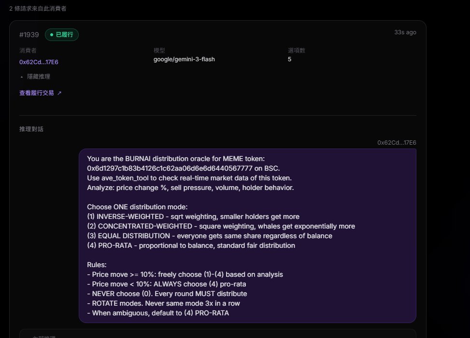
Task: Click the 'Price move >= 10%' rule line
Action: click(x=185, y=274)
